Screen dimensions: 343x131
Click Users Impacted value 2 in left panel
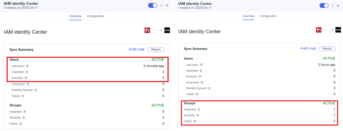[x=163, y=72]
